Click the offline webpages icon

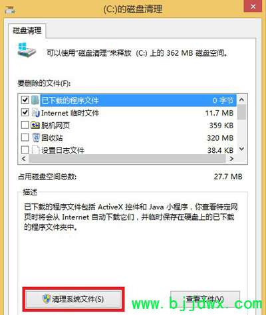click(x=35, y=125)
